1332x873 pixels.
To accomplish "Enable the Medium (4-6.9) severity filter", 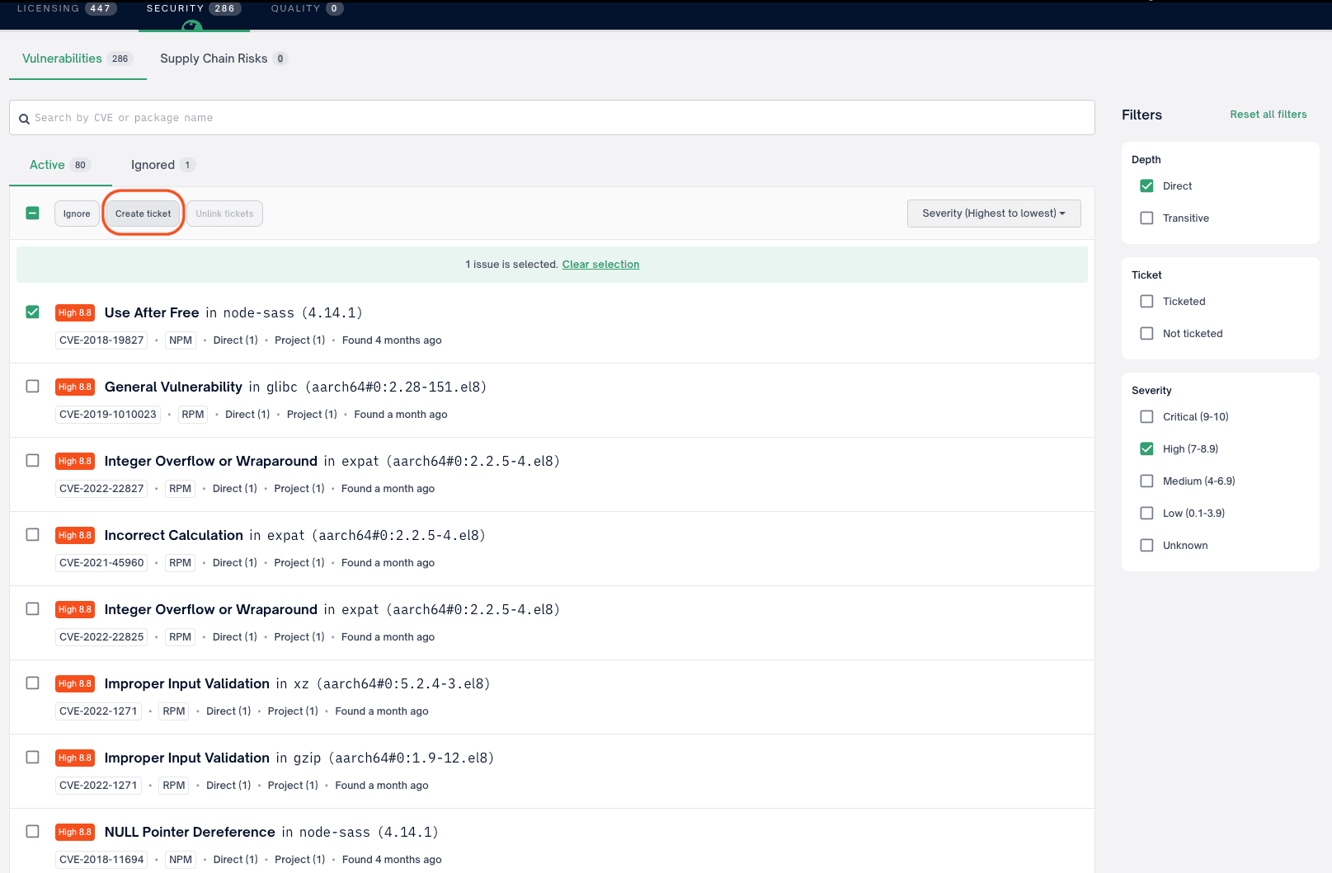I will click(x=1146, y=481).
